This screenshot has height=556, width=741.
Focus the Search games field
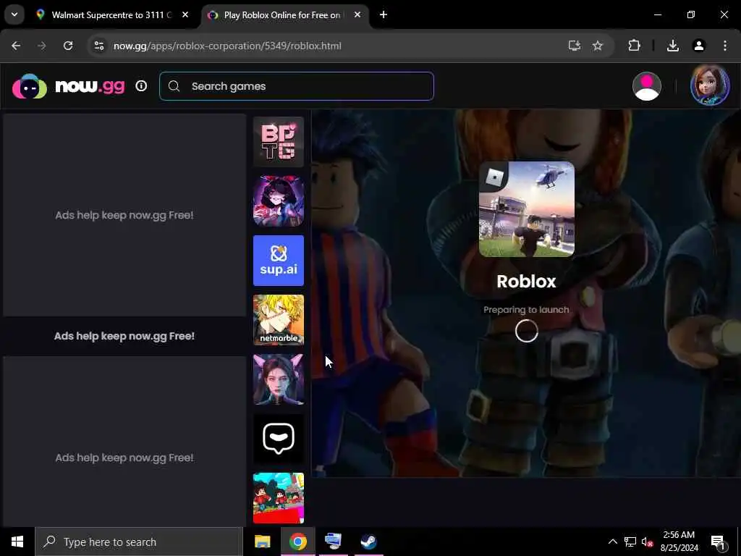coord(296,86)
